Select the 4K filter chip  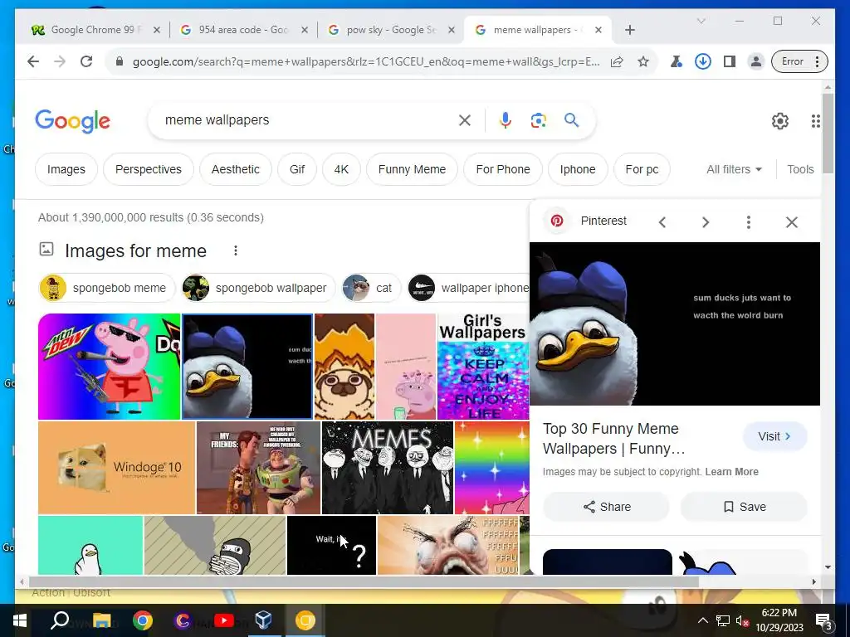pos(341,169)
